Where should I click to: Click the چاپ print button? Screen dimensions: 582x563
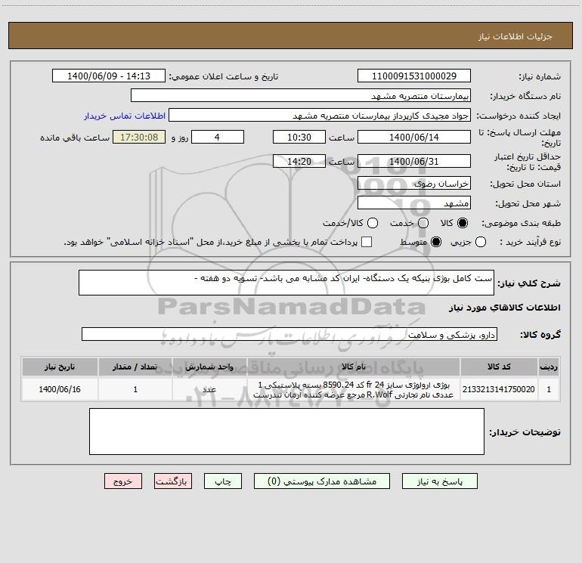pyautogui.click(x=223, y=481)
